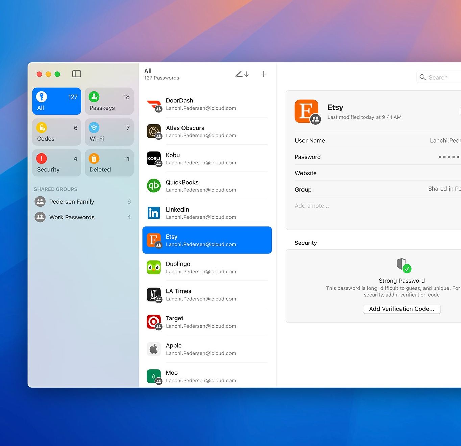
Task: Select the Work Passwords group
Action: point(72,217)
